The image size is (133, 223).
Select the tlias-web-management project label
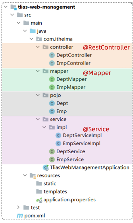(47, 7)
